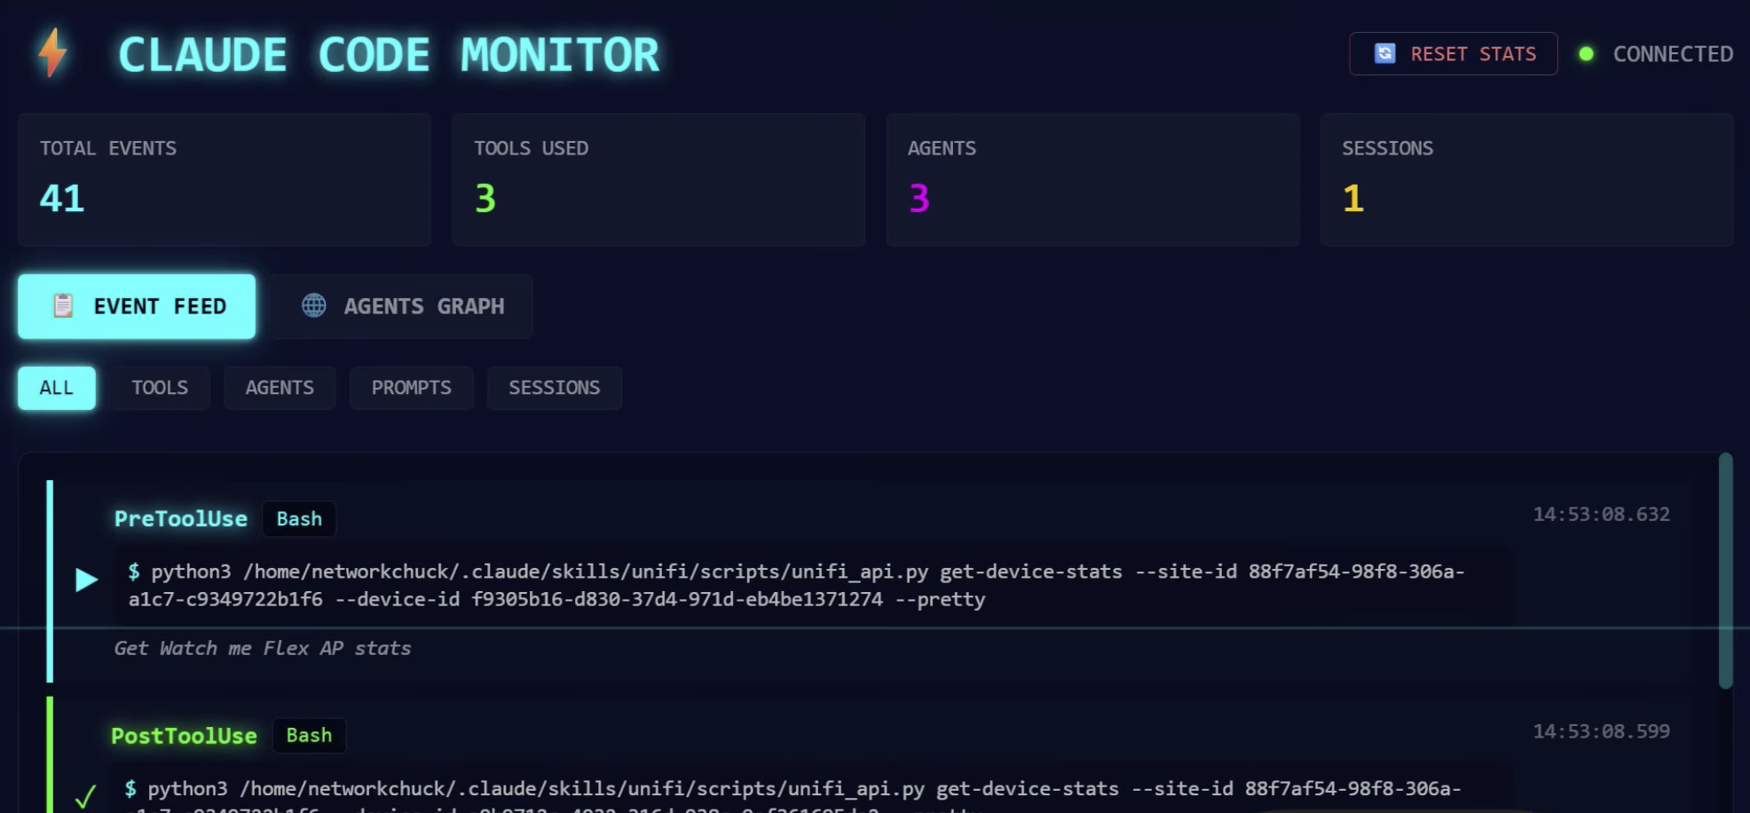Click the Bash tag on PreToolUse

[299, 519]
